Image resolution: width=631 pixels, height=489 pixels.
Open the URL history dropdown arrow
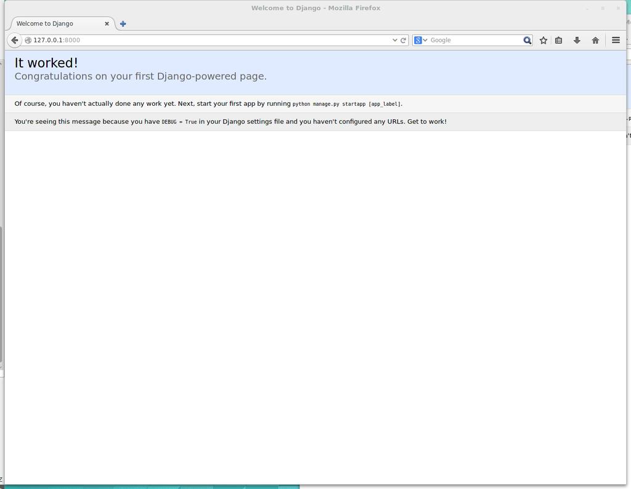(395, 40)
